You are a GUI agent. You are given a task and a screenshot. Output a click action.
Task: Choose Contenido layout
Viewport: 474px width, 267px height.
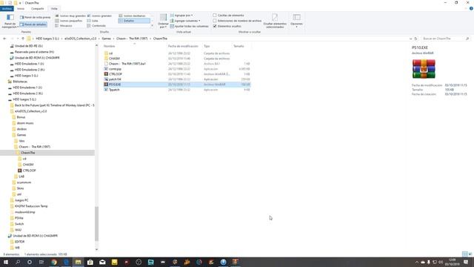click(96, 26)
